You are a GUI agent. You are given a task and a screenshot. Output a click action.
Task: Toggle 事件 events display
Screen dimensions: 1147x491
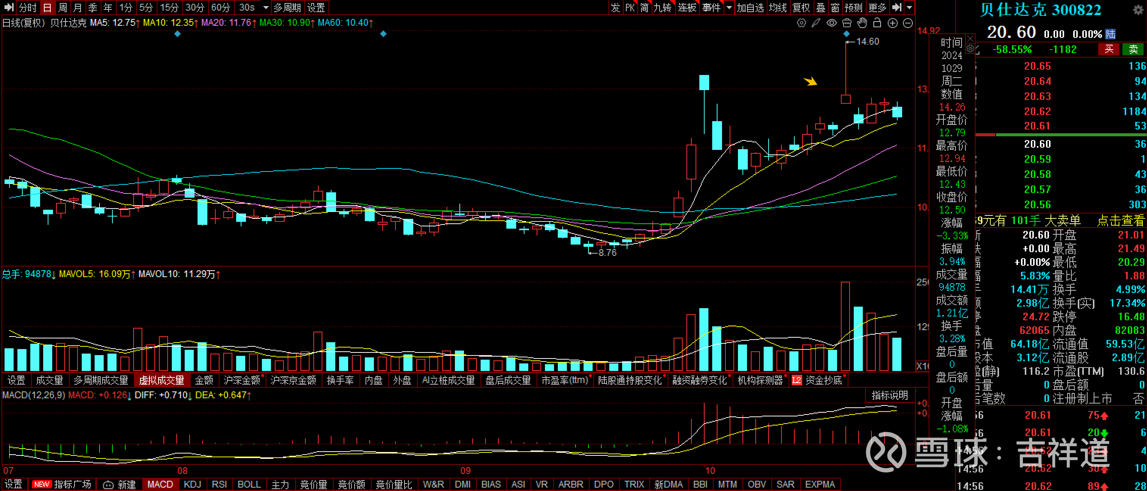click(711, 8)
